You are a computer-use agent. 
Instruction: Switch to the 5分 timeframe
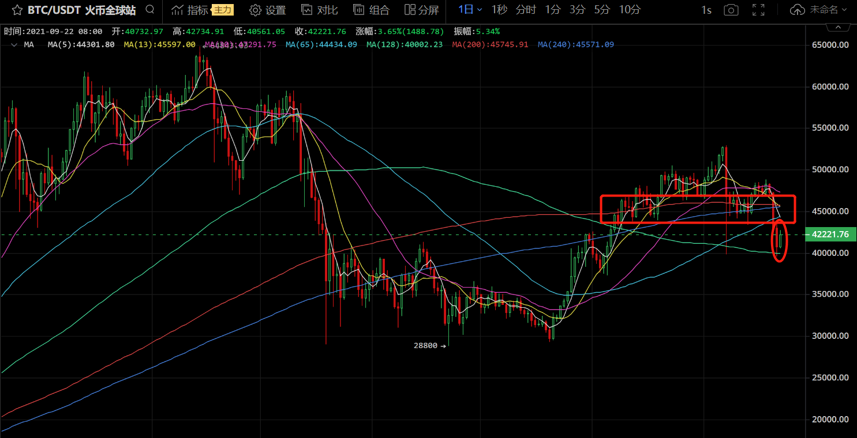[601, 10]
